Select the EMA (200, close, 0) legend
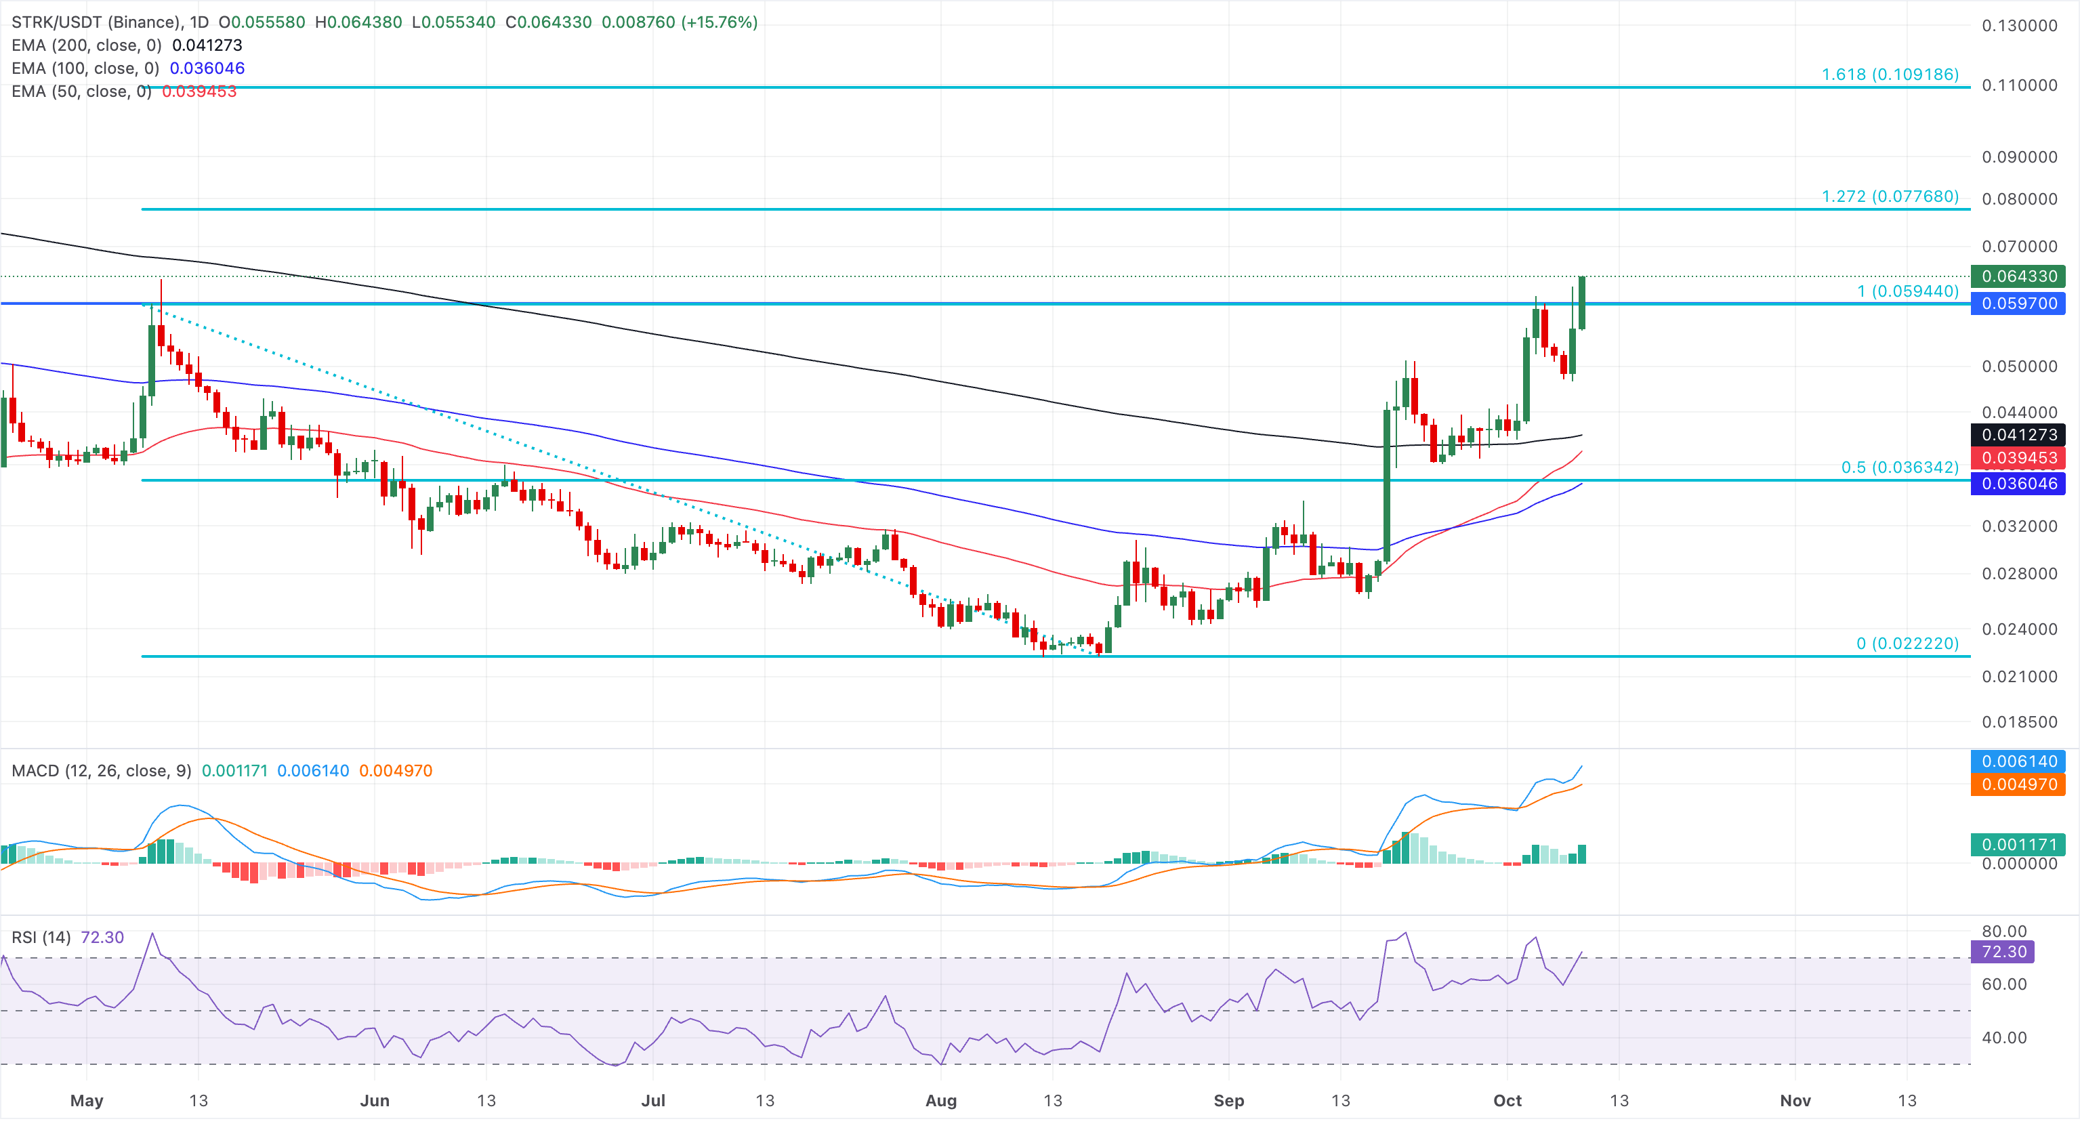 [x=87, y=45]
